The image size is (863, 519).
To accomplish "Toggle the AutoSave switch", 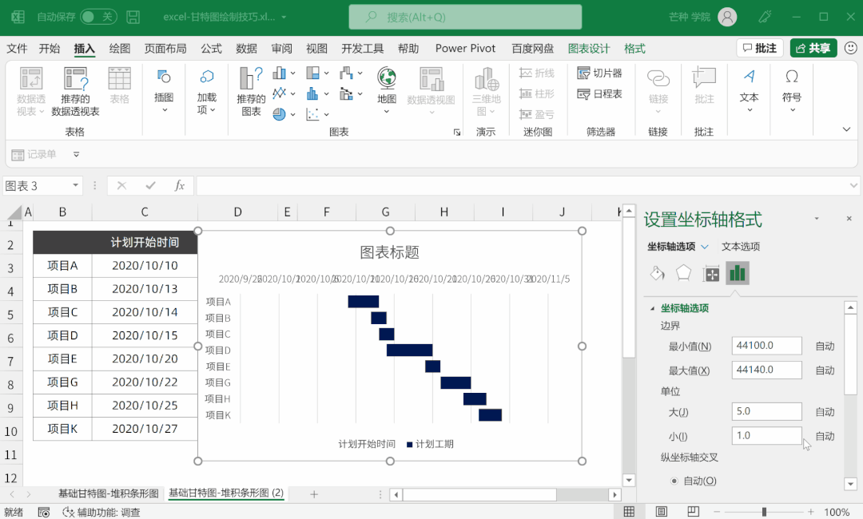I will click(x=97, y=17).
